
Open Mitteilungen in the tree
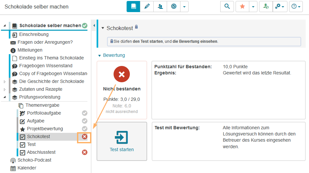30,50
